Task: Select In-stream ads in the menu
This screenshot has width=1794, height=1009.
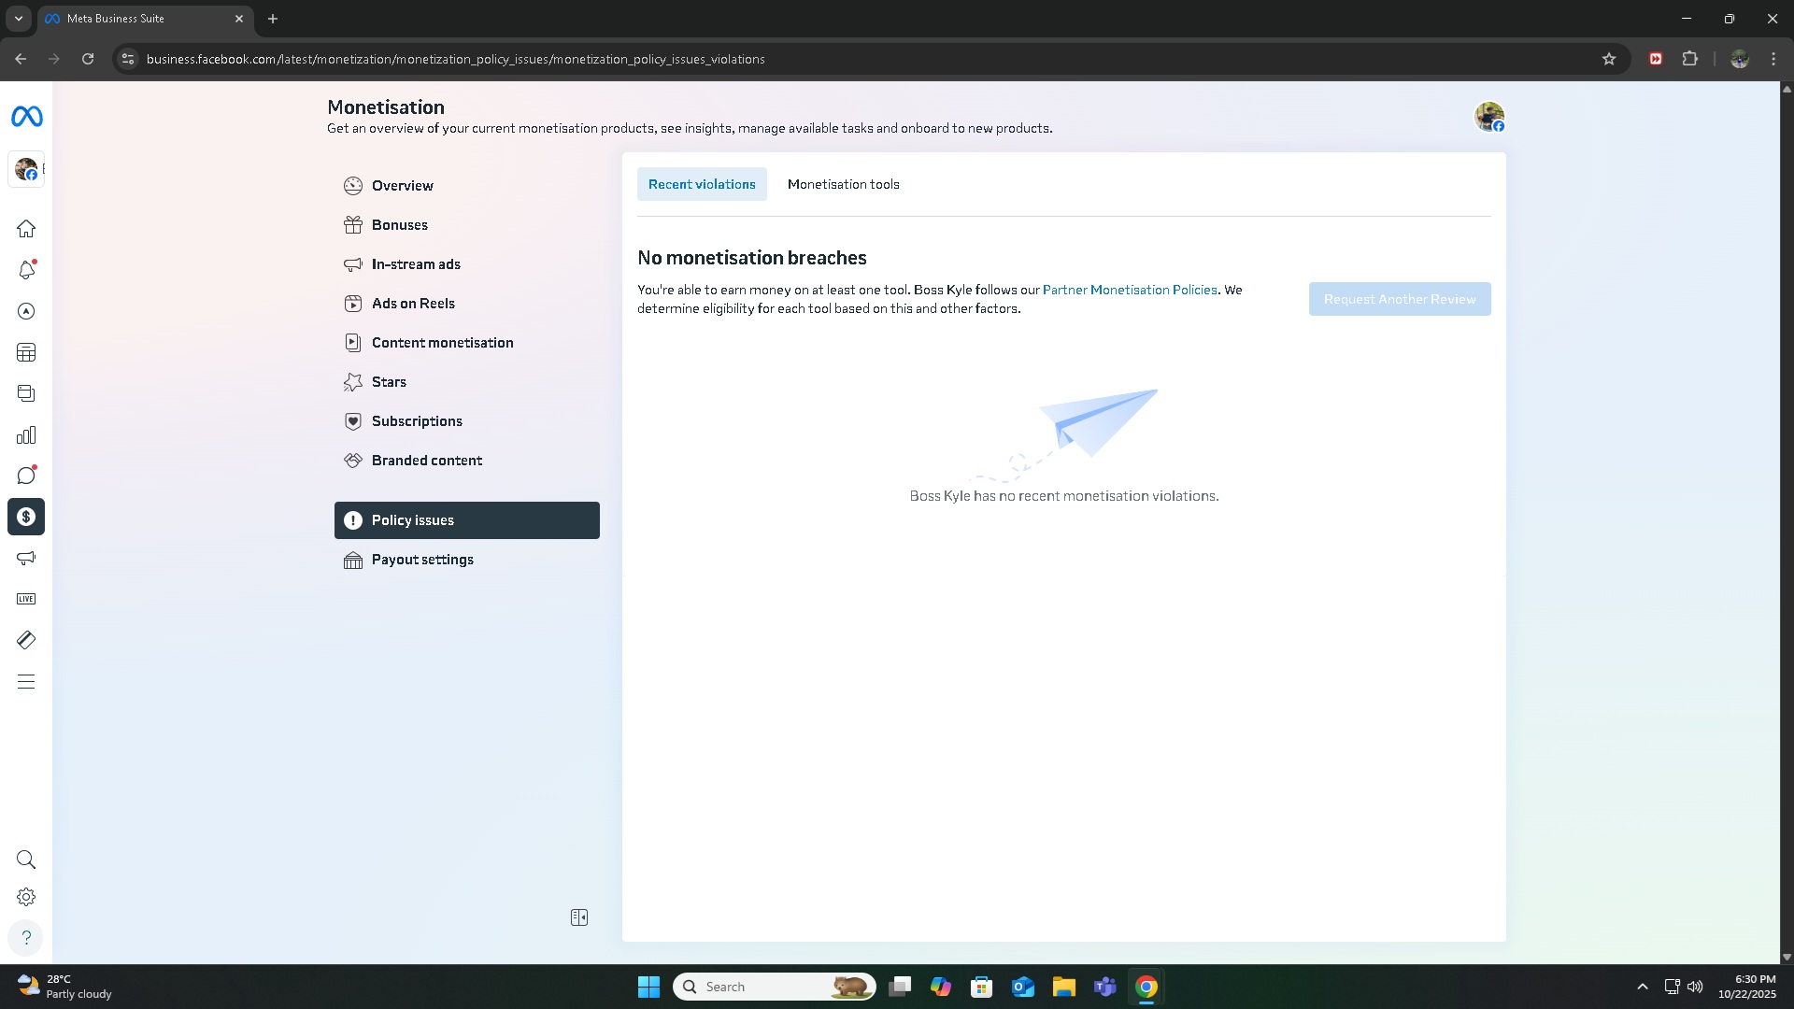Action: [416, 264]
